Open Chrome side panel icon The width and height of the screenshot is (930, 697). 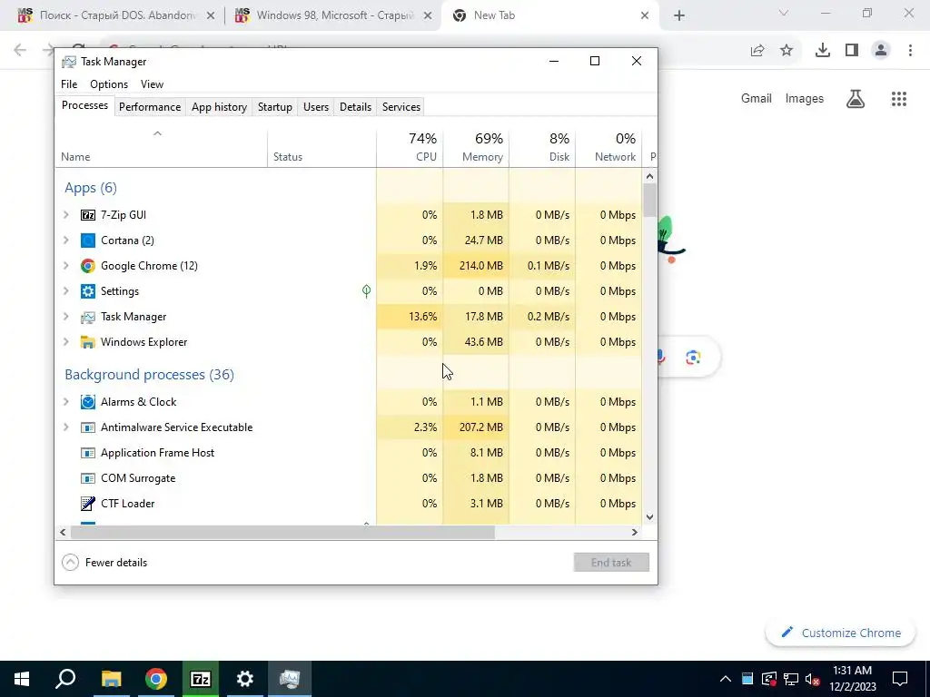pyautogui.click(x=852, y=51)
